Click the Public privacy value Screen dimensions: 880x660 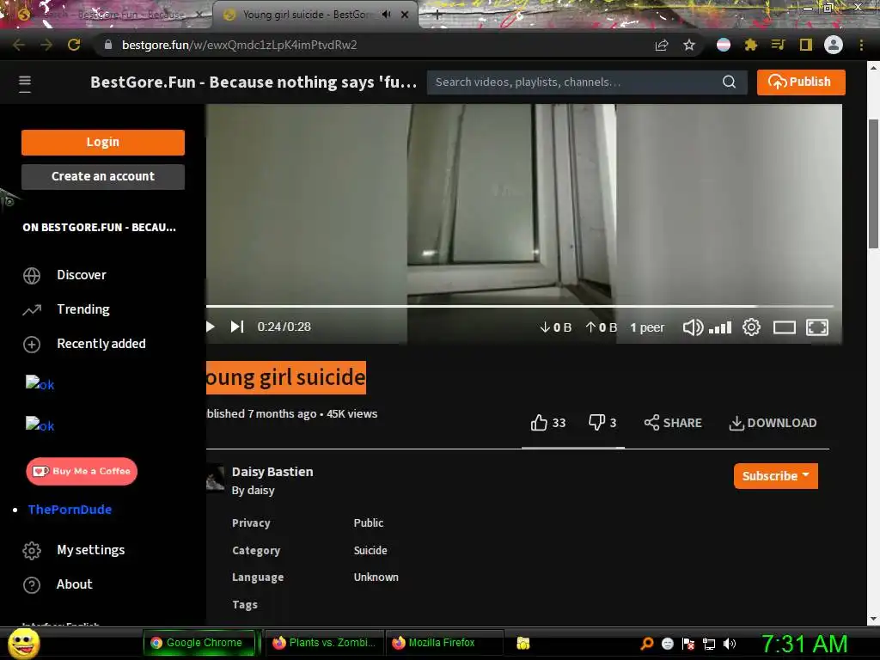[x=368, y=523]
